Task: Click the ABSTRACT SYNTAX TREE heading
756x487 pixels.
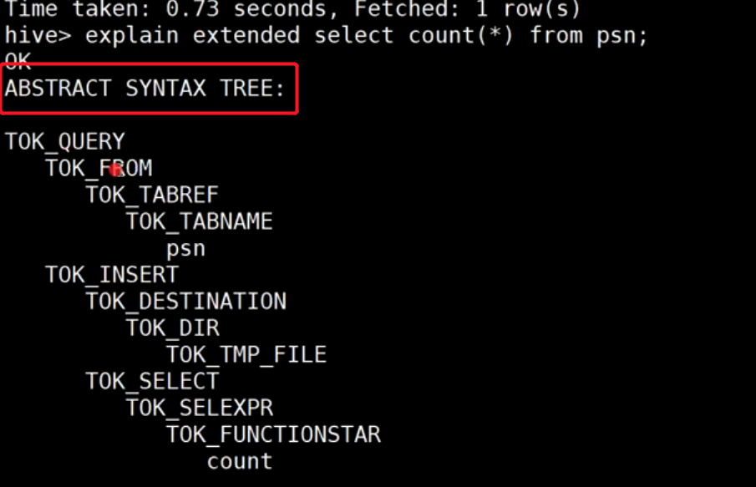Action: tap(145, 89)
